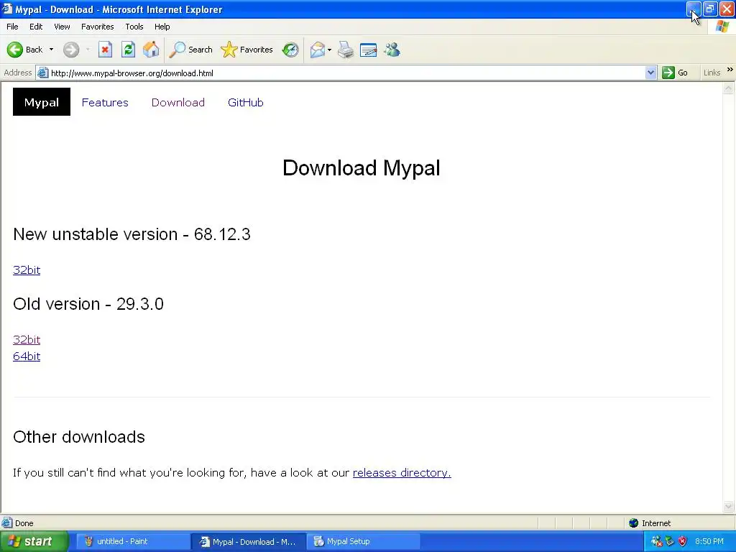Image resolution: width=736 pixels, height=552 pixels.
Task: Click the Other downloads heading
Action: pos(79,436)
